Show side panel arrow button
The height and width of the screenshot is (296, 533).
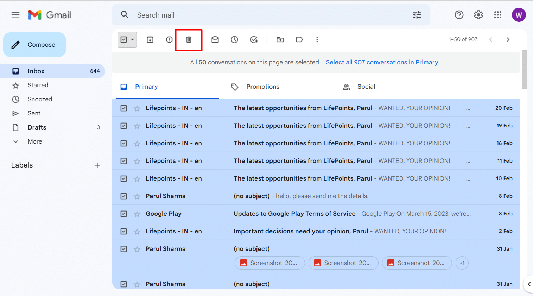(529, 284)
